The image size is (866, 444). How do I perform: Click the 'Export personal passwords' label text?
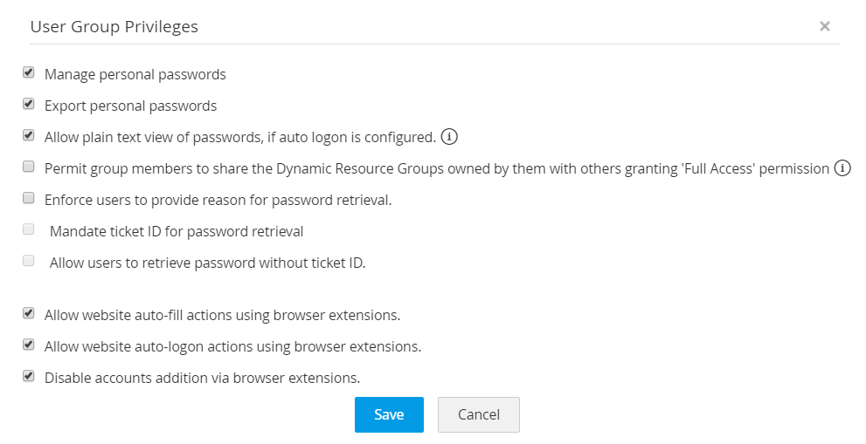pos(130,106)
